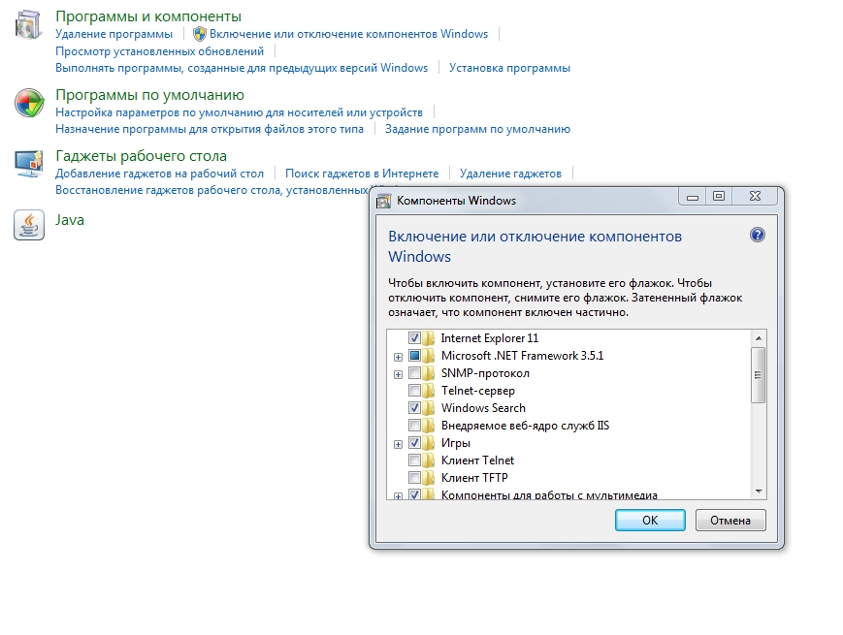The image size is (843, 635).
Task: Click the UAC shield icon beside Windows features link
Action: [x=200, y=34]
